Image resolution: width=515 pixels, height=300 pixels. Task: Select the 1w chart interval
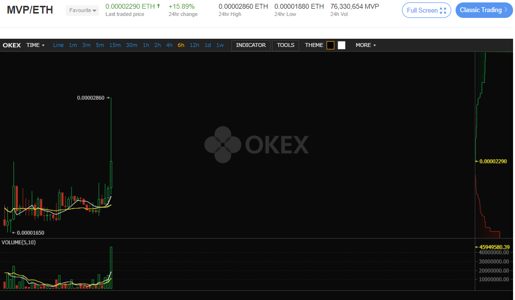[220, 45]
